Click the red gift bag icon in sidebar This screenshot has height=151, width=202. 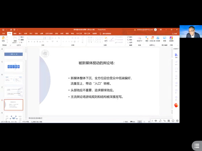pos(176,105)
